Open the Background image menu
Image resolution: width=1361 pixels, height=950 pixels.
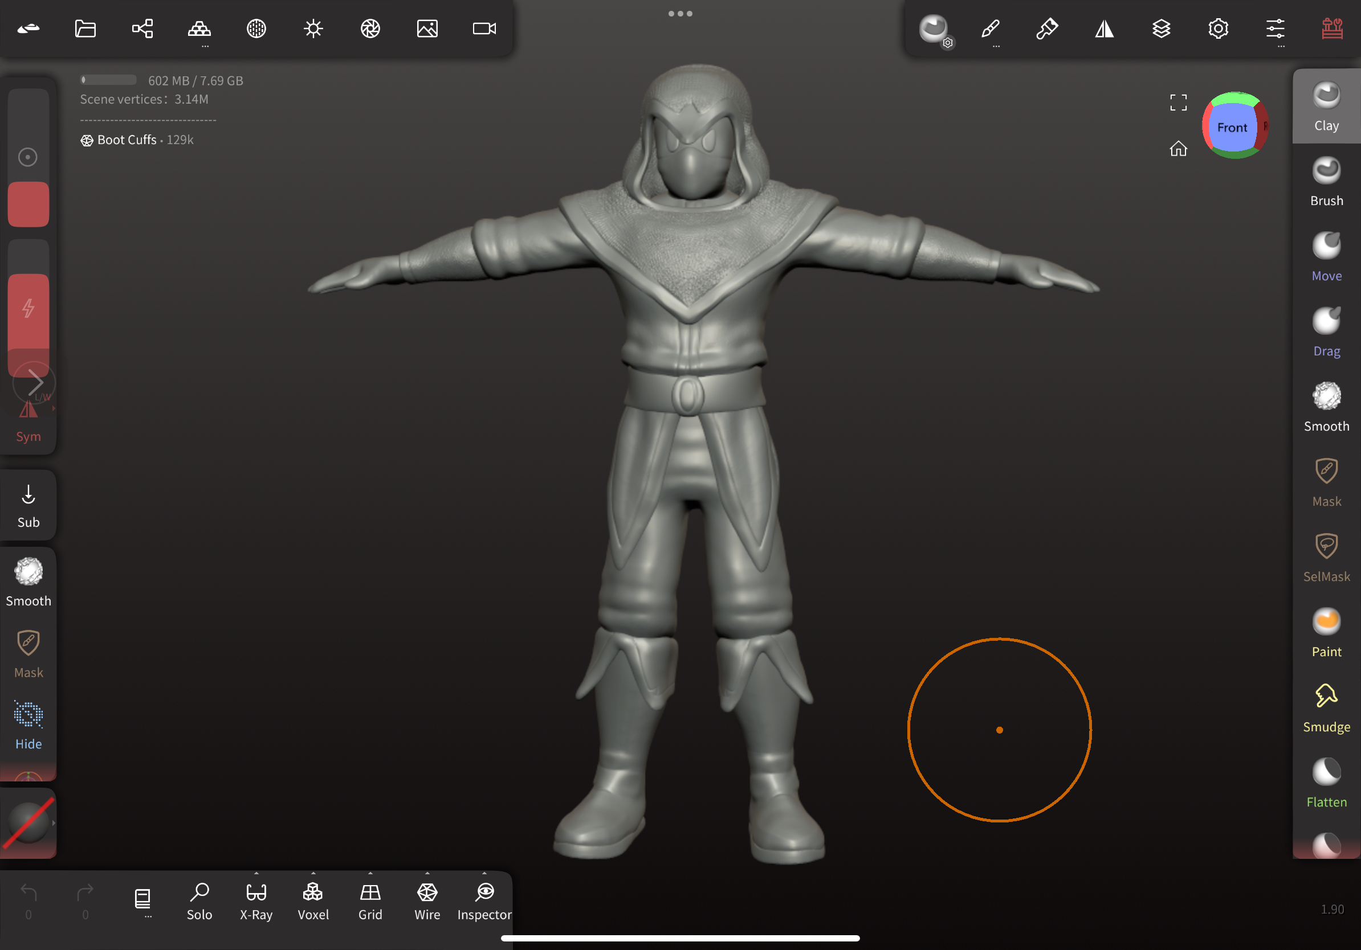(x=427, y=28)
